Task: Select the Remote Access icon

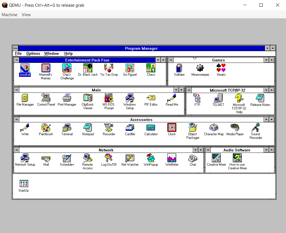Action: pos(88,158)
